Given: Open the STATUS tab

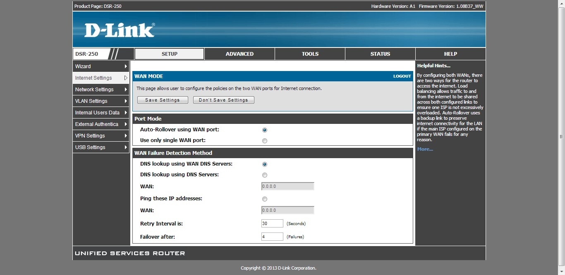Looking at the screenshot, I should coord(380,54).
